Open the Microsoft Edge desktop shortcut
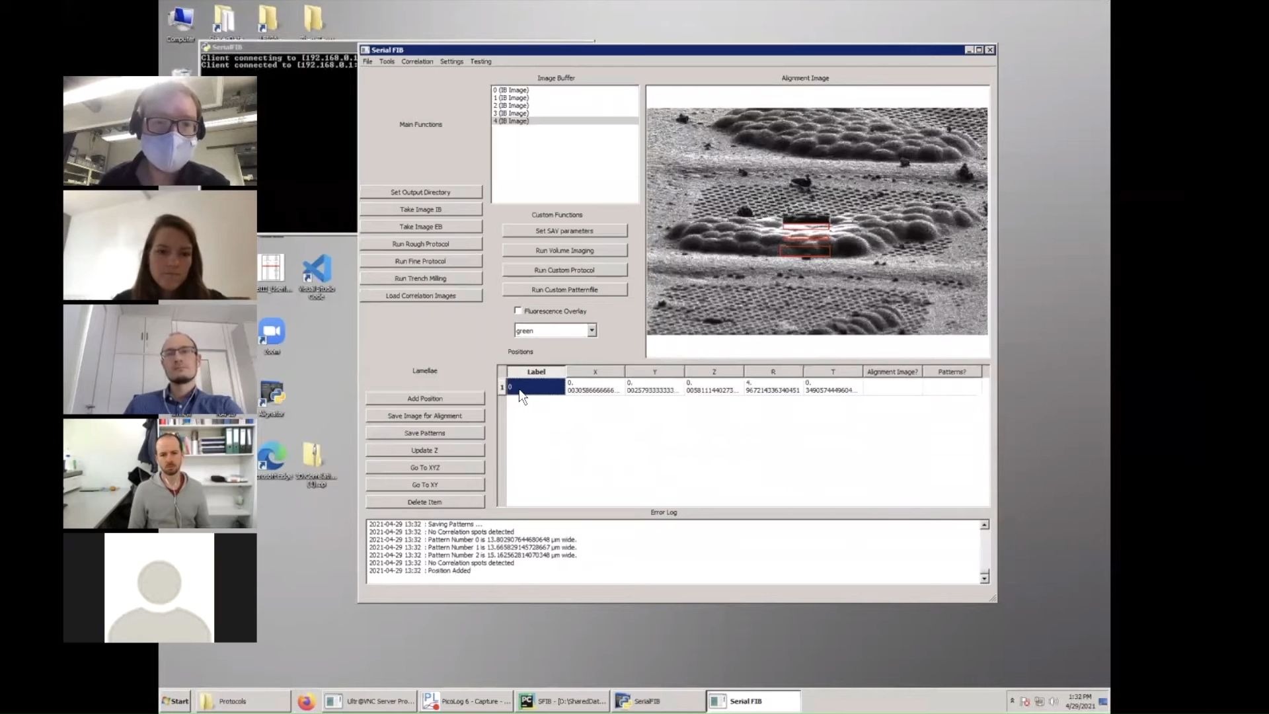This screenshot has width=1269, height=714. point(273,460)
